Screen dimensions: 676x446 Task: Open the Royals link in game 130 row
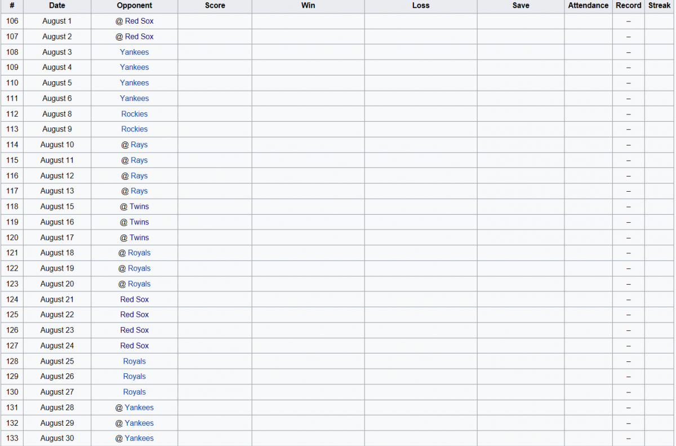coord(134,392)
